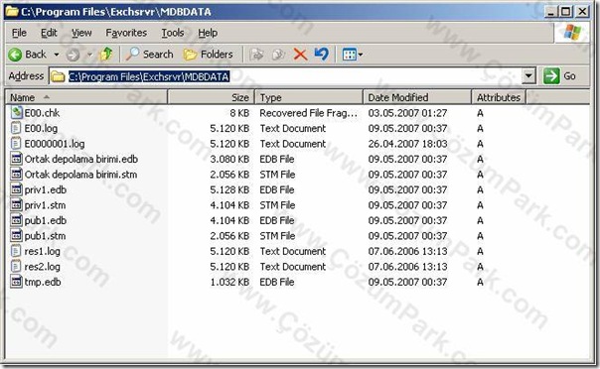
Task: Open the Search pane
Action: pos(150,55)
